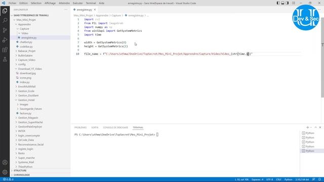Expand the Babecar_Projet folder
324x182 pixels.
pyautogui.click(x=27, y=51)
